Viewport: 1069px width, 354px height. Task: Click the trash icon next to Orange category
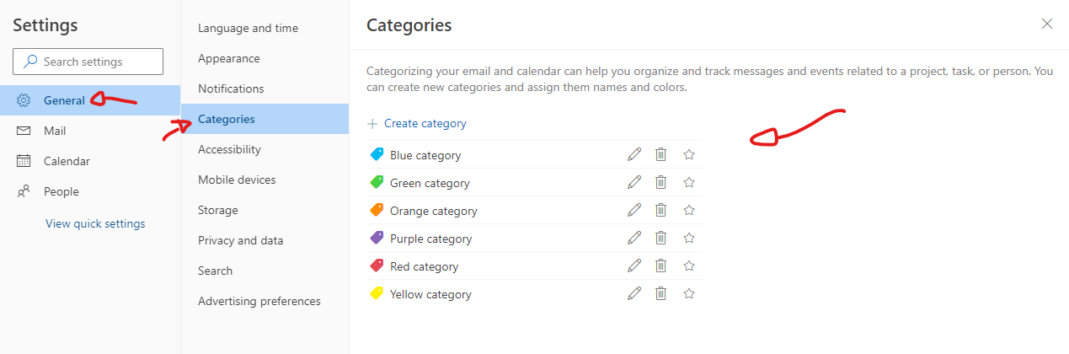coord(661,210)
